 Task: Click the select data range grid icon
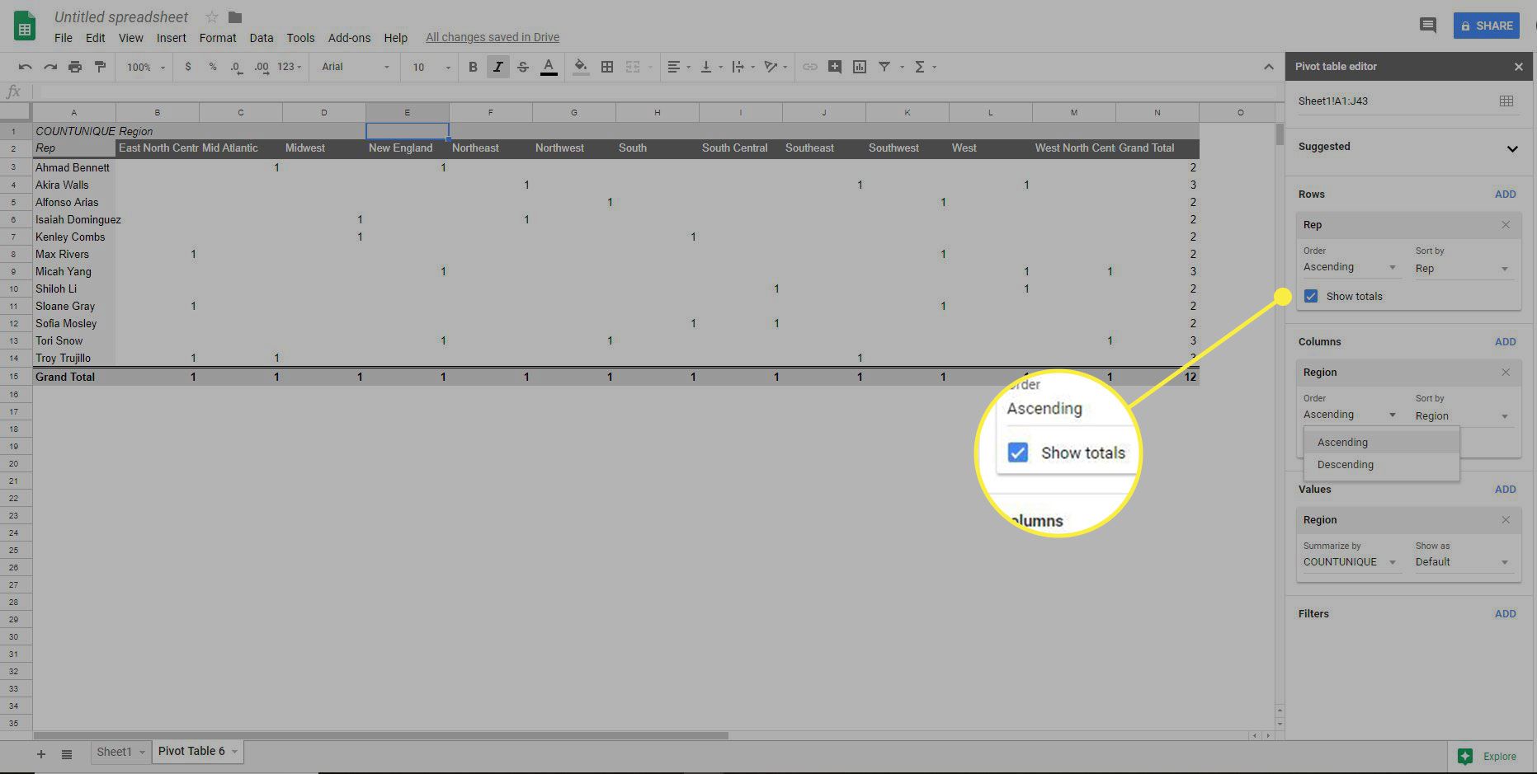1506,101
